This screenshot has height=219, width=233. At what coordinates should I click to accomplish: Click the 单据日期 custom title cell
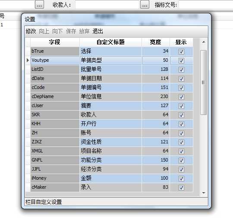111,79
